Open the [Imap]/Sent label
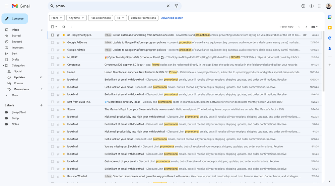 pyautogui.click(x=19, y=112)
